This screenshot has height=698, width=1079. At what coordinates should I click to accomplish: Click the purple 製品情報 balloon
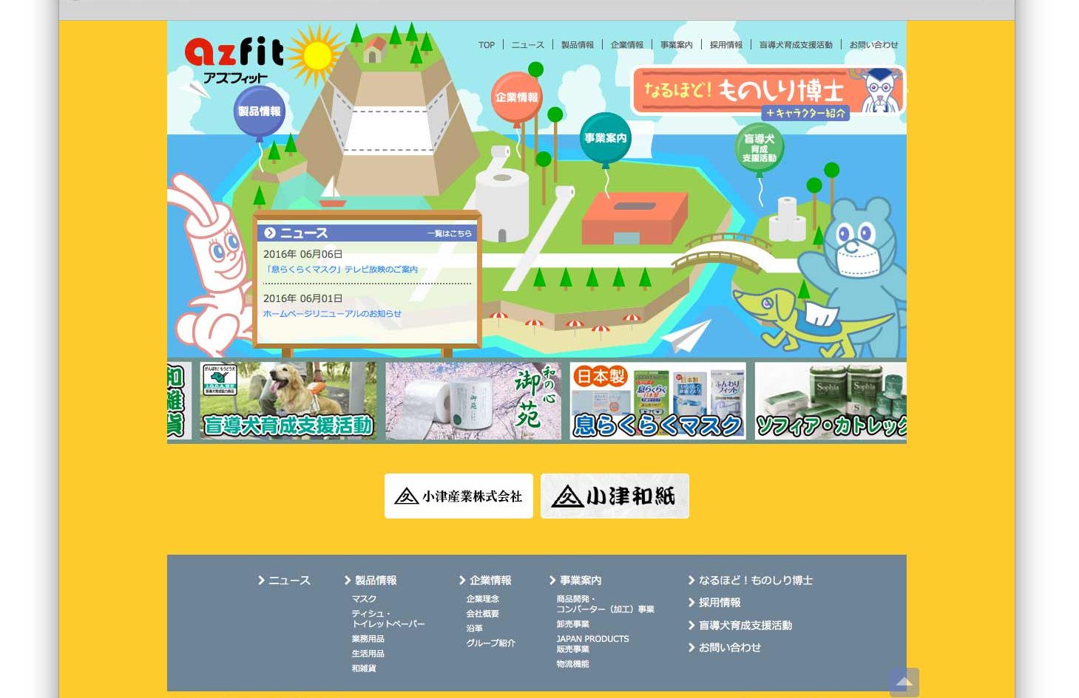pyautogui.click(x=259, y=112)
